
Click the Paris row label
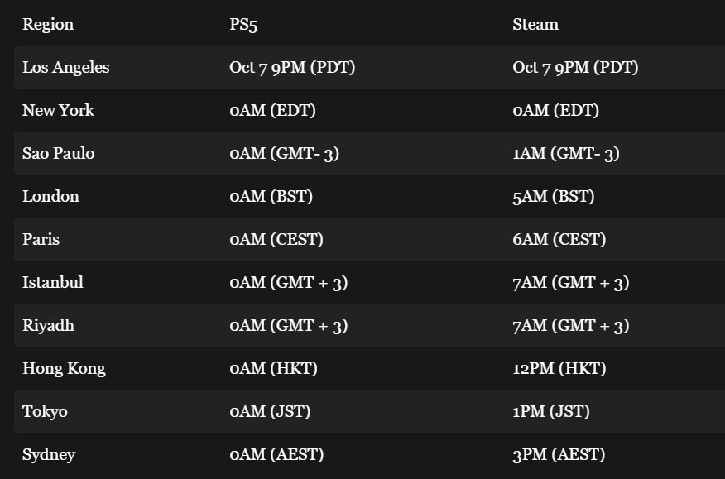[41, 240]
